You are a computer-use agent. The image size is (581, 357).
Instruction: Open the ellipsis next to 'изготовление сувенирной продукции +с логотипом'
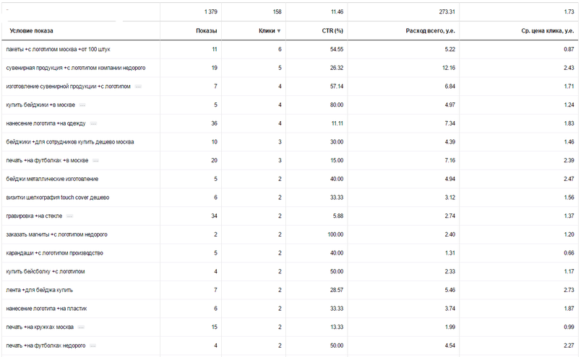tap(138, 87)
